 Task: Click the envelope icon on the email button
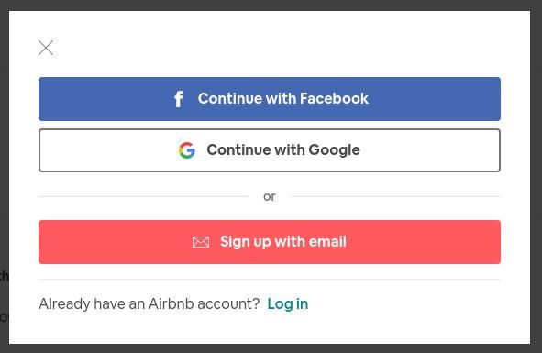pyautogui.click(x=201, y=242)
